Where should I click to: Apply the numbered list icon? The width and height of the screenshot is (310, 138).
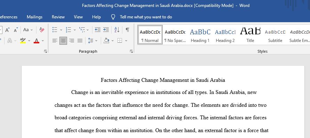68,30
